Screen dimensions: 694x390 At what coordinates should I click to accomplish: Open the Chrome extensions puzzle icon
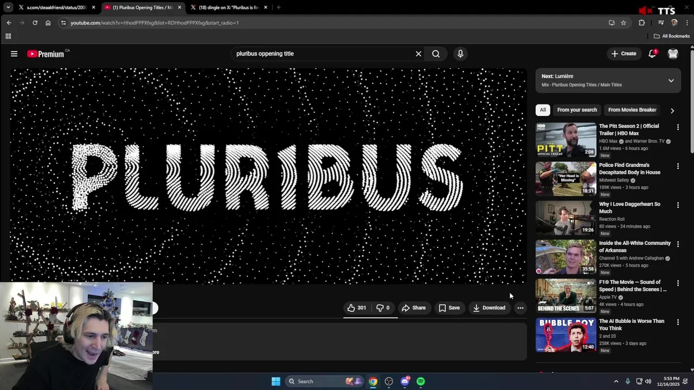point(642,23)
